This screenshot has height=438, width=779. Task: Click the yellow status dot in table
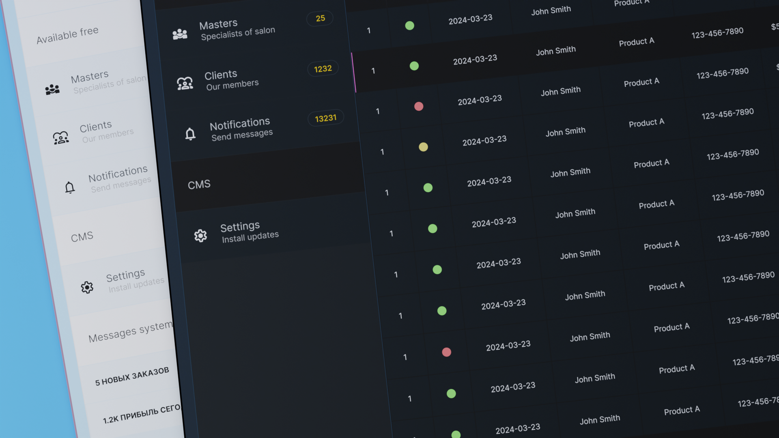click(423, 147)
